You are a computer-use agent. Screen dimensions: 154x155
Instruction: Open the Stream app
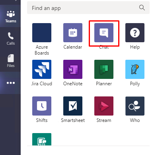tap(104, 106)
